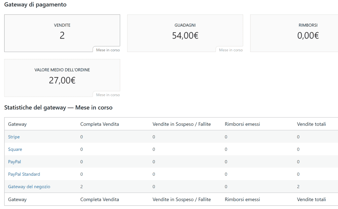The width and height of the screenshot is (338, 209).
Task: Open the PayPal gateway details
Action: point(14,162)
